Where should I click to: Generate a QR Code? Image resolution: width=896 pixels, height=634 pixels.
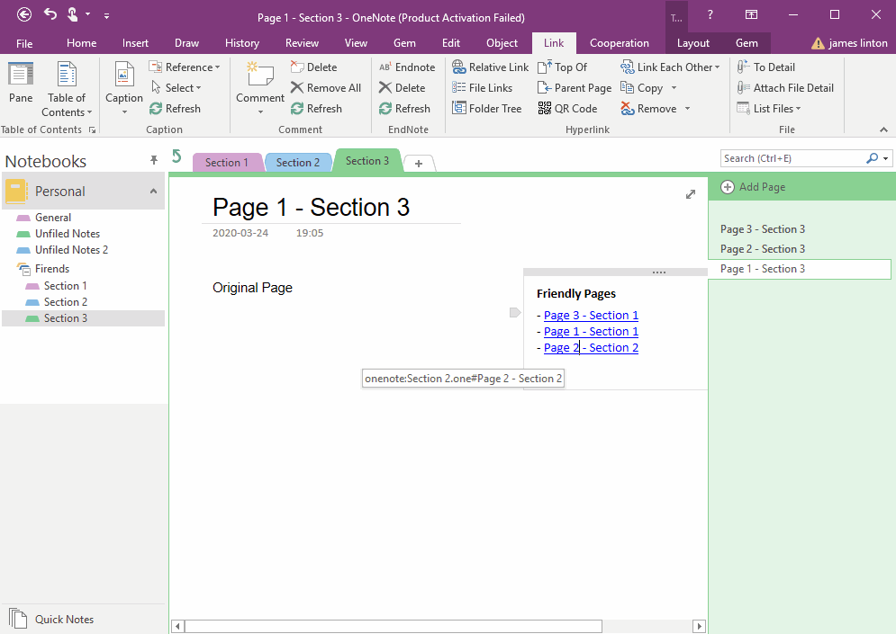pyautogui.click(x=567, y=109)
